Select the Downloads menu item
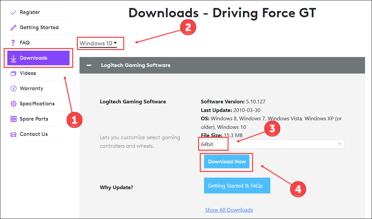The image size is (372, 219). click(38, 58)
